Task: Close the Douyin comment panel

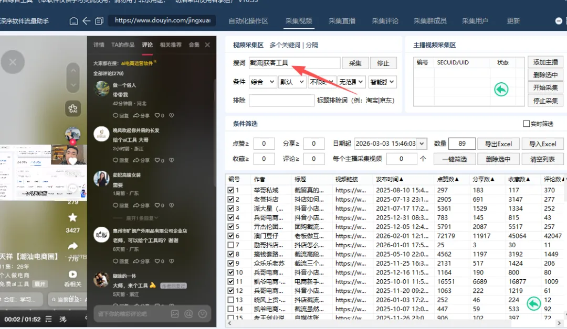Action: click(207, 45)
